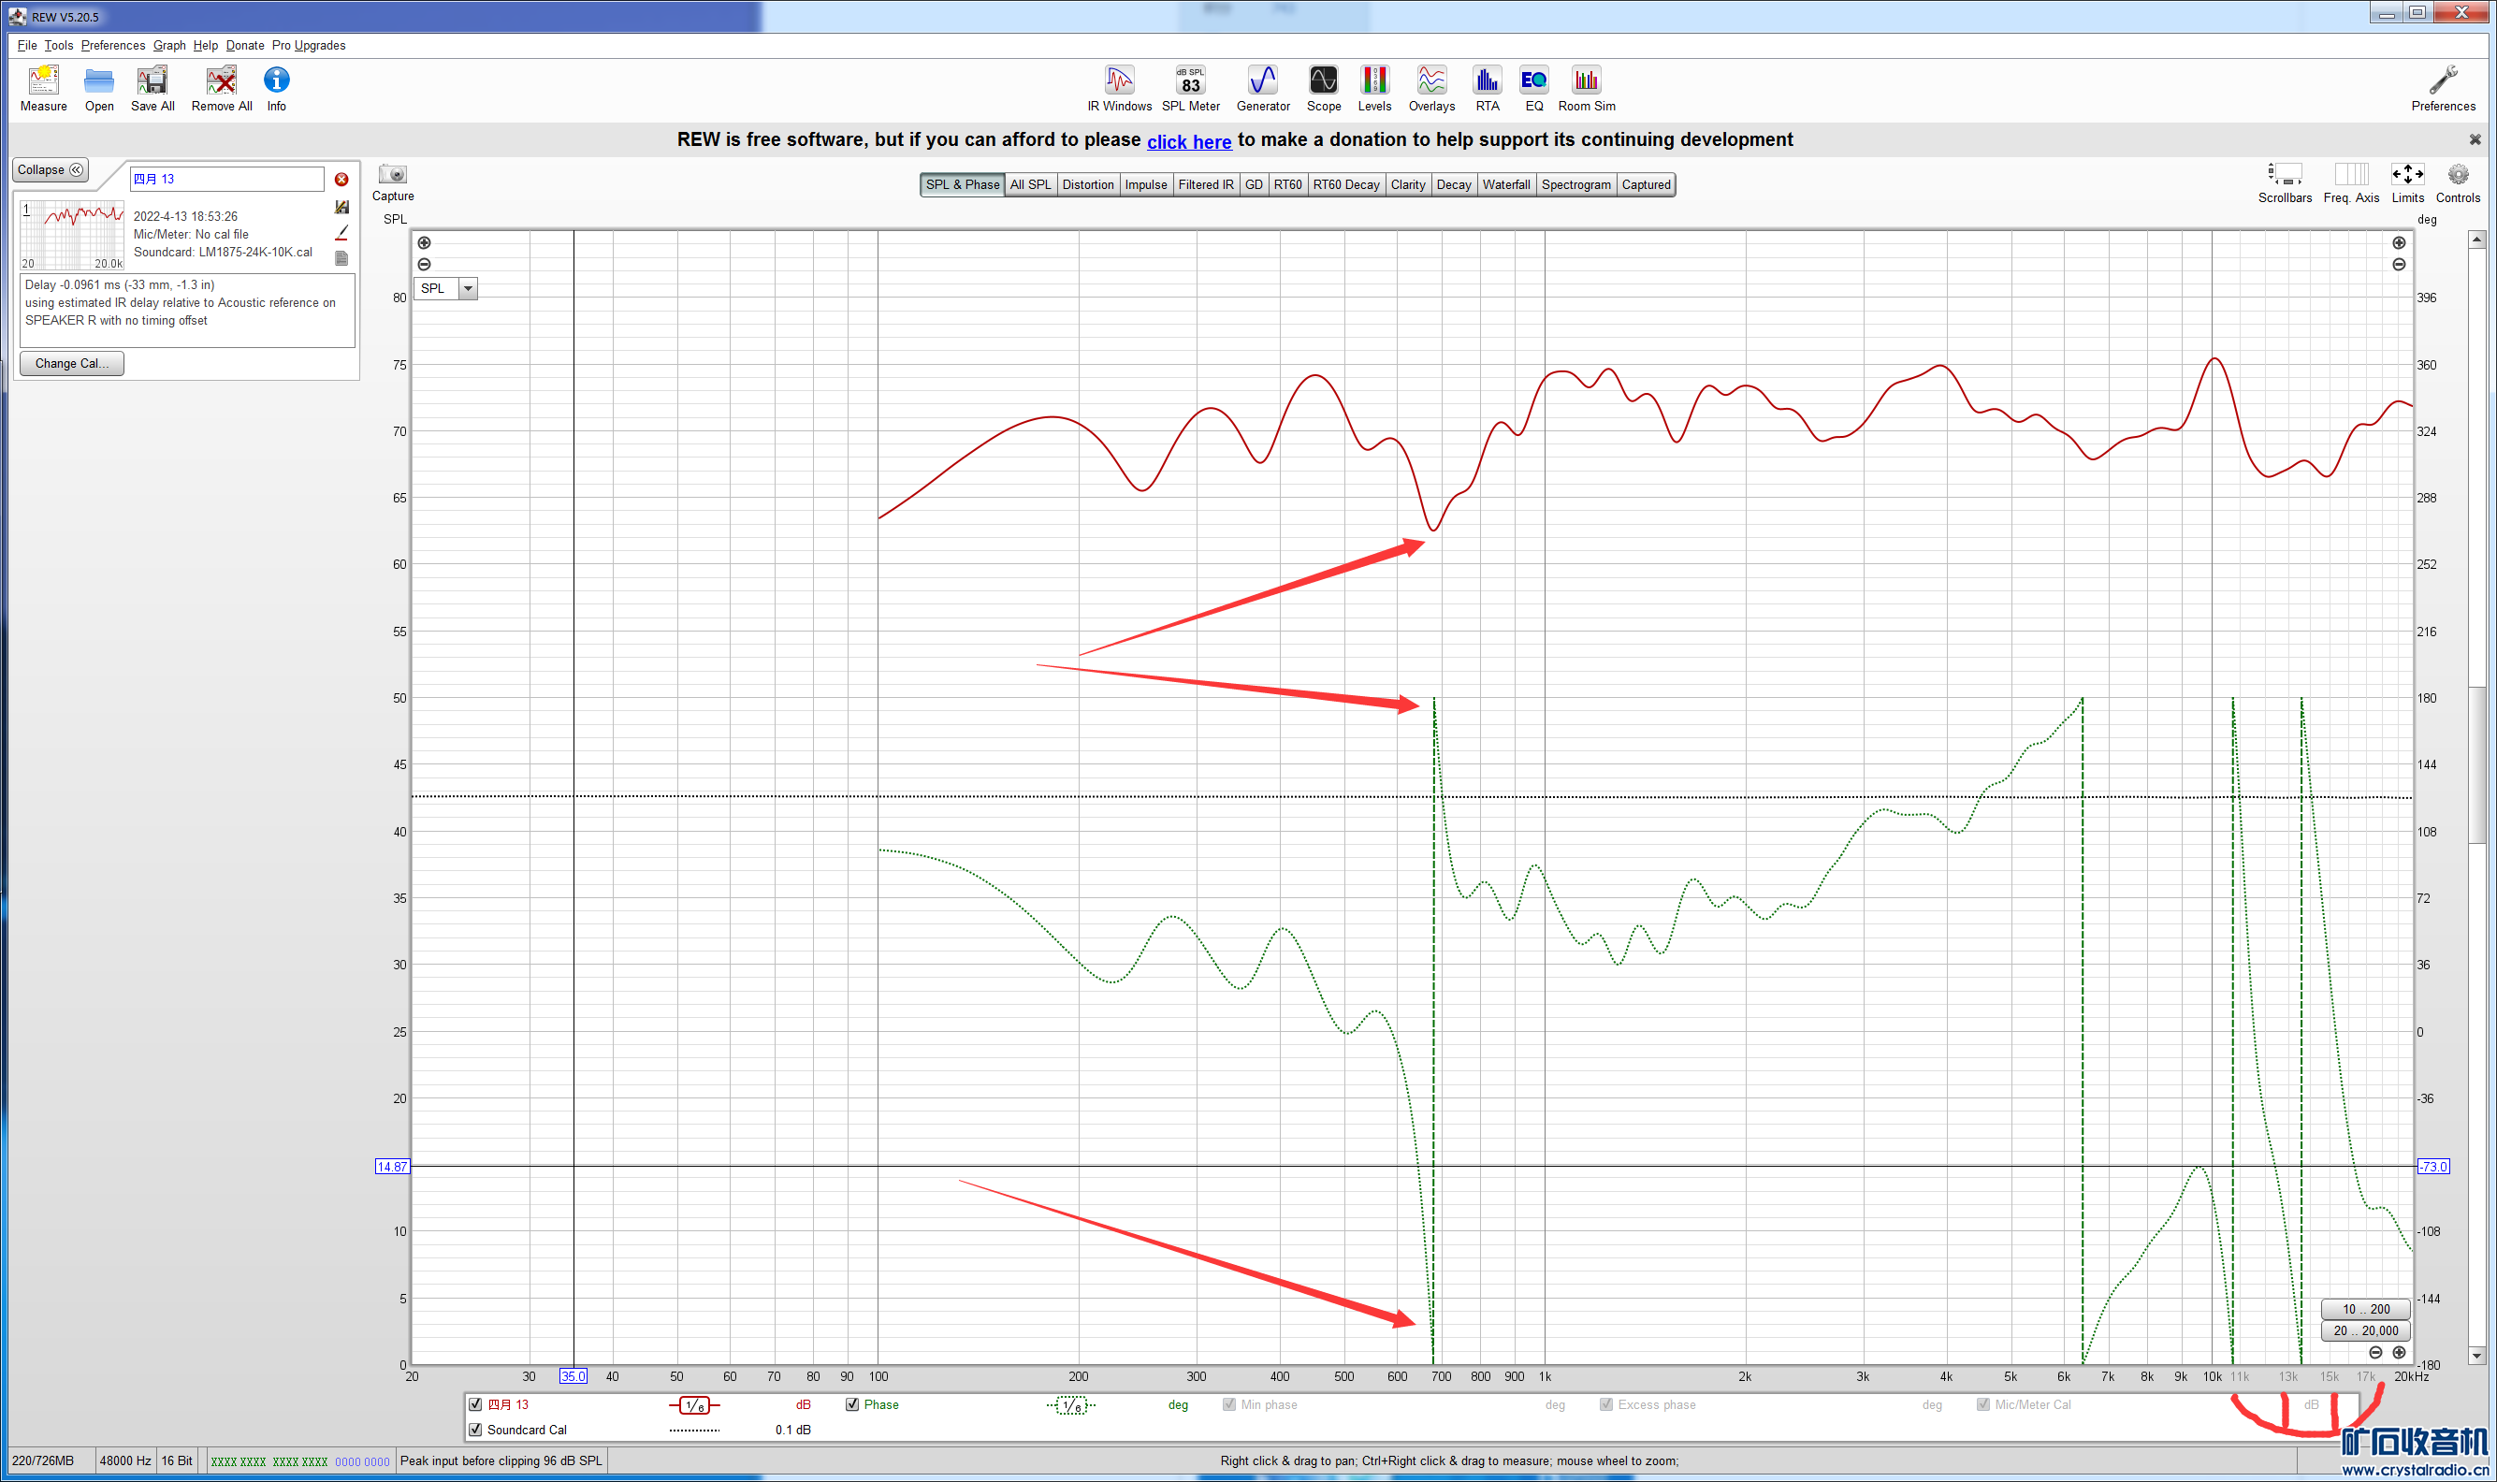Uncheck the Soundcard Cal trace
The image size is (2497, 1482).
(x=475, y=1429)
